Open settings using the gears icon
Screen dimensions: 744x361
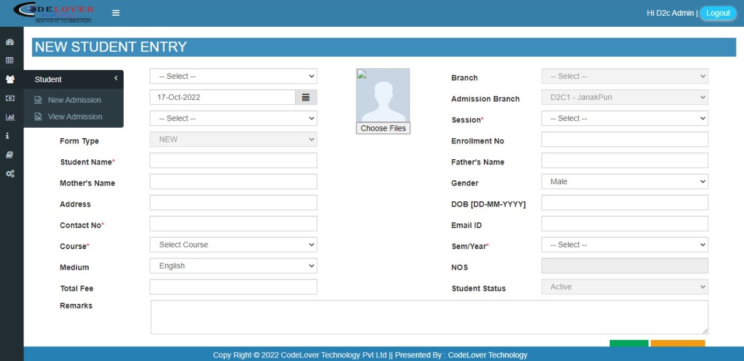click(x=9, y=173)
